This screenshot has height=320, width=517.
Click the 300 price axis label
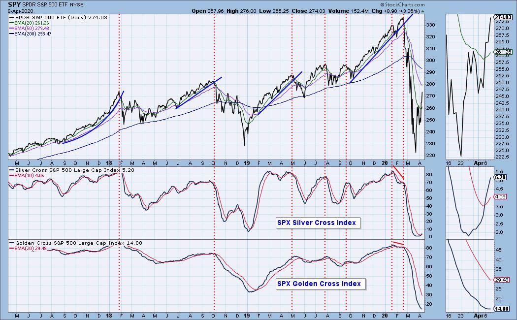(x=430, y=61)
